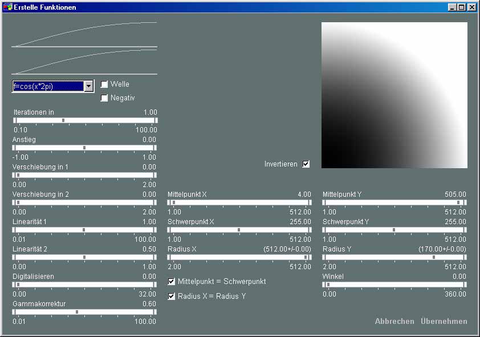480x337 pixels.
Task: Click the Linearität 2 slider
Action: (x=84, y=257)
